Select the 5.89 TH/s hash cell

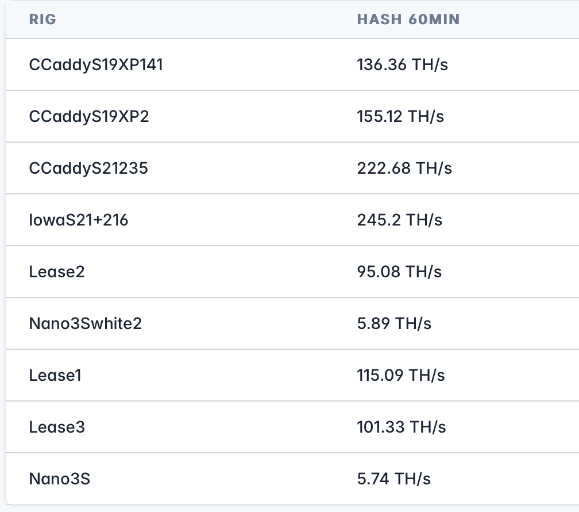tap(394, 323)
